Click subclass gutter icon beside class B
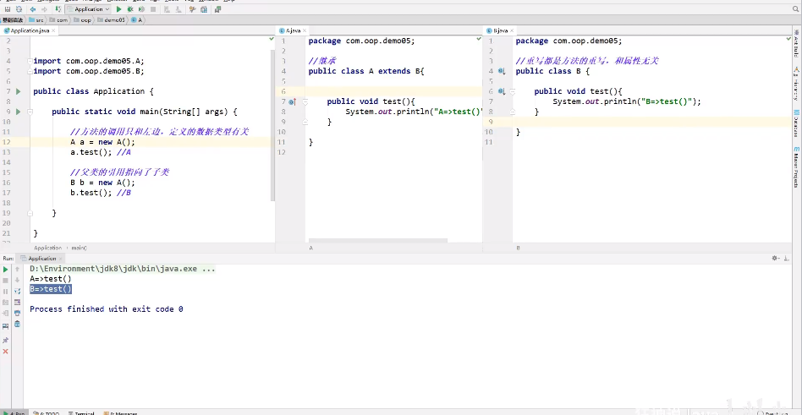The image size is (802, 415). pyautogui.click(x=502, y=71)
